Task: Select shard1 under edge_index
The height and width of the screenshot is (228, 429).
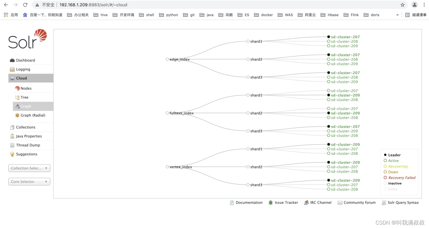Action: click(x=254, y=41)
